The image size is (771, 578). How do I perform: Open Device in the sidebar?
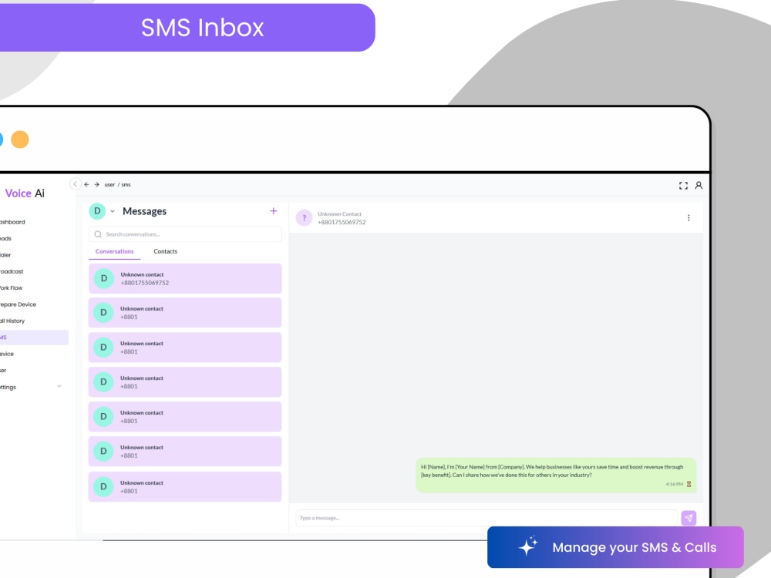pyautogui.click(x=7, y=354)
